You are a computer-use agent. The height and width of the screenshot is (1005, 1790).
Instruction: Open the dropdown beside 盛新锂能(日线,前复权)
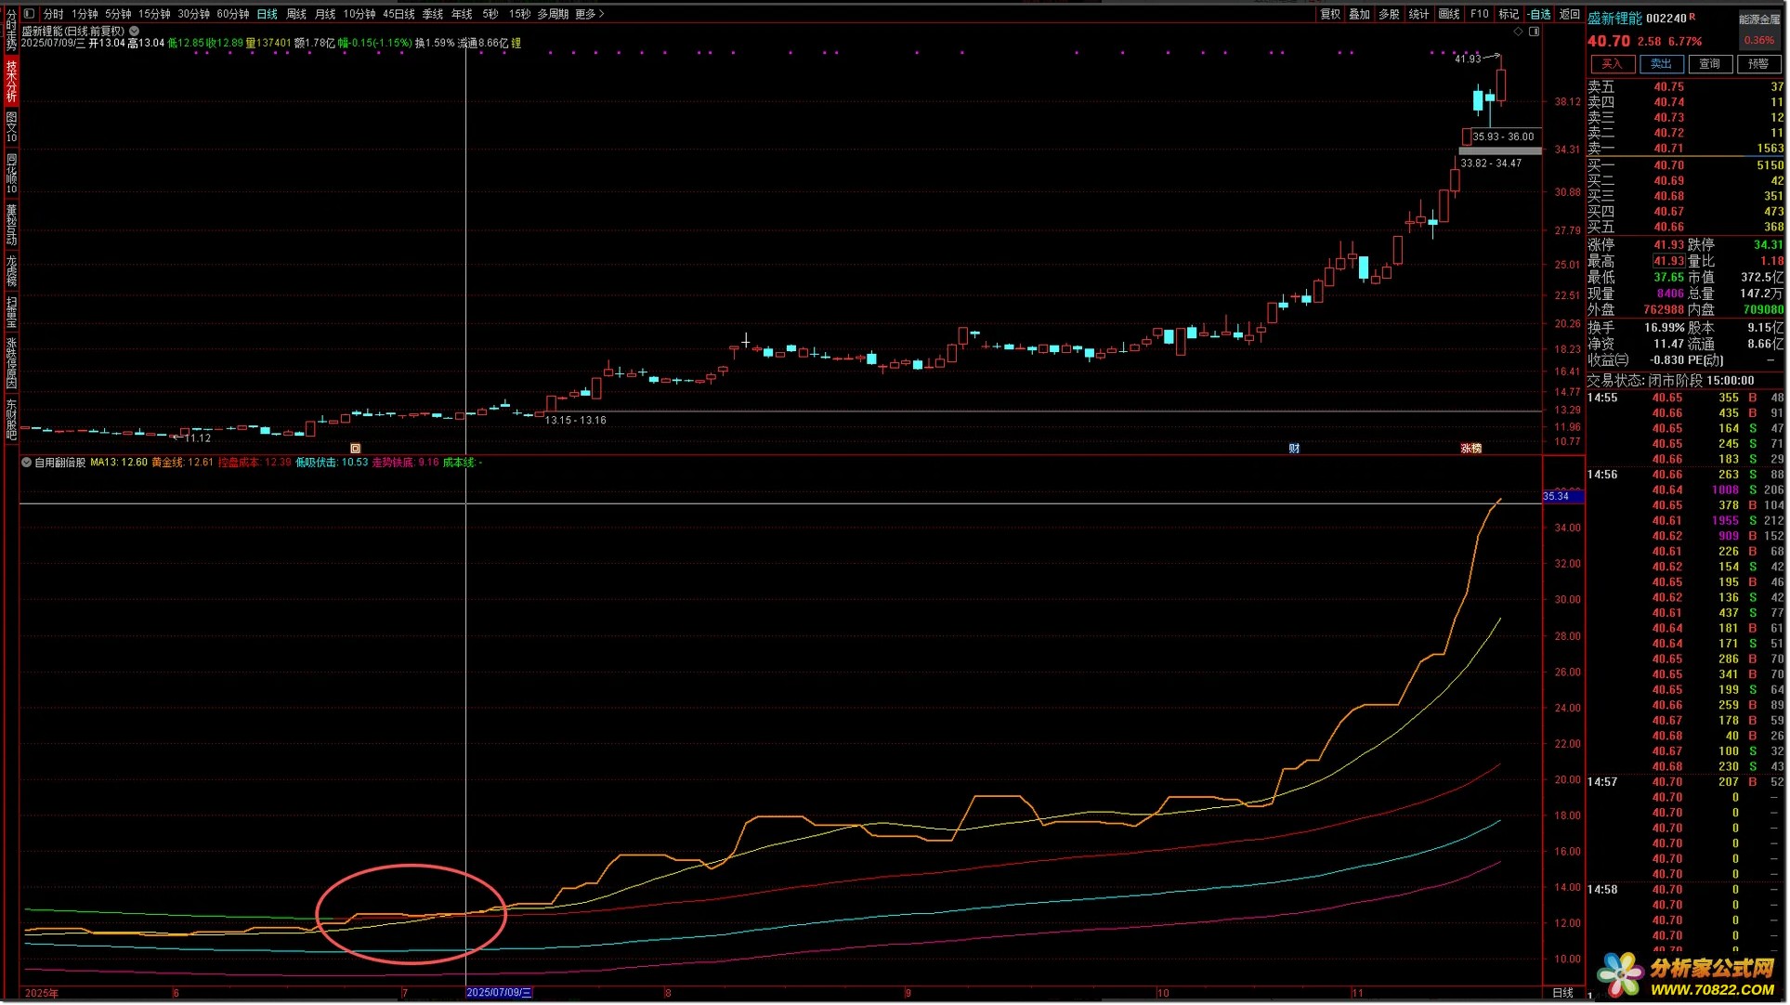pyautogui.click(x=135, y=31)
